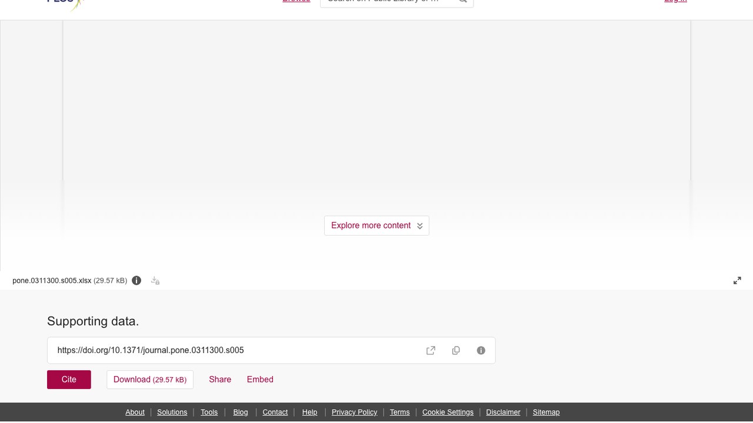The image size is (753, 423).
Task: Open the Terms footer link
Action: [x=399, y=412]
